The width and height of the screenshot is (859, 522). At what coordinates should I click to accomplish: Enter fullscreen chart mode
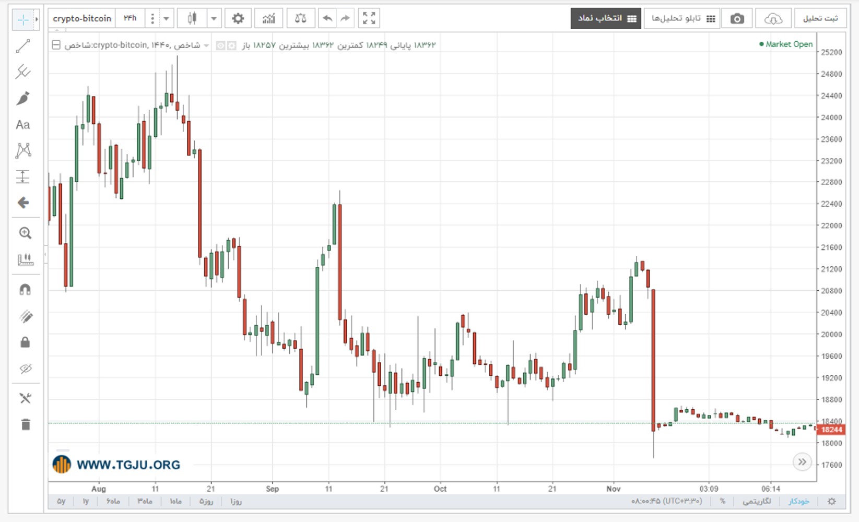tap(369, 19)
